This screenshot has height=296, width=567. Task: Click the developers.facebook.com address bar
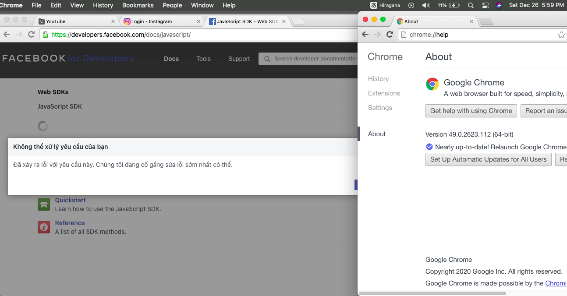click(x=198, y=35)
